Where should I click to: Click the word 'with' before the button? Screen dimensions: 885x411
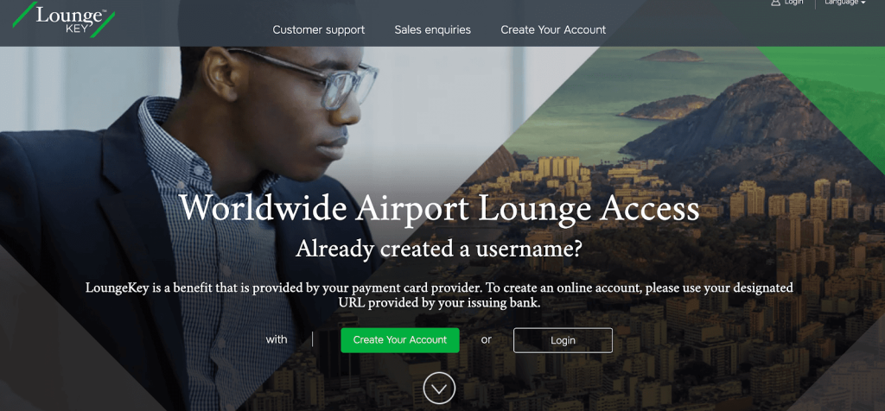coord(277,339)
